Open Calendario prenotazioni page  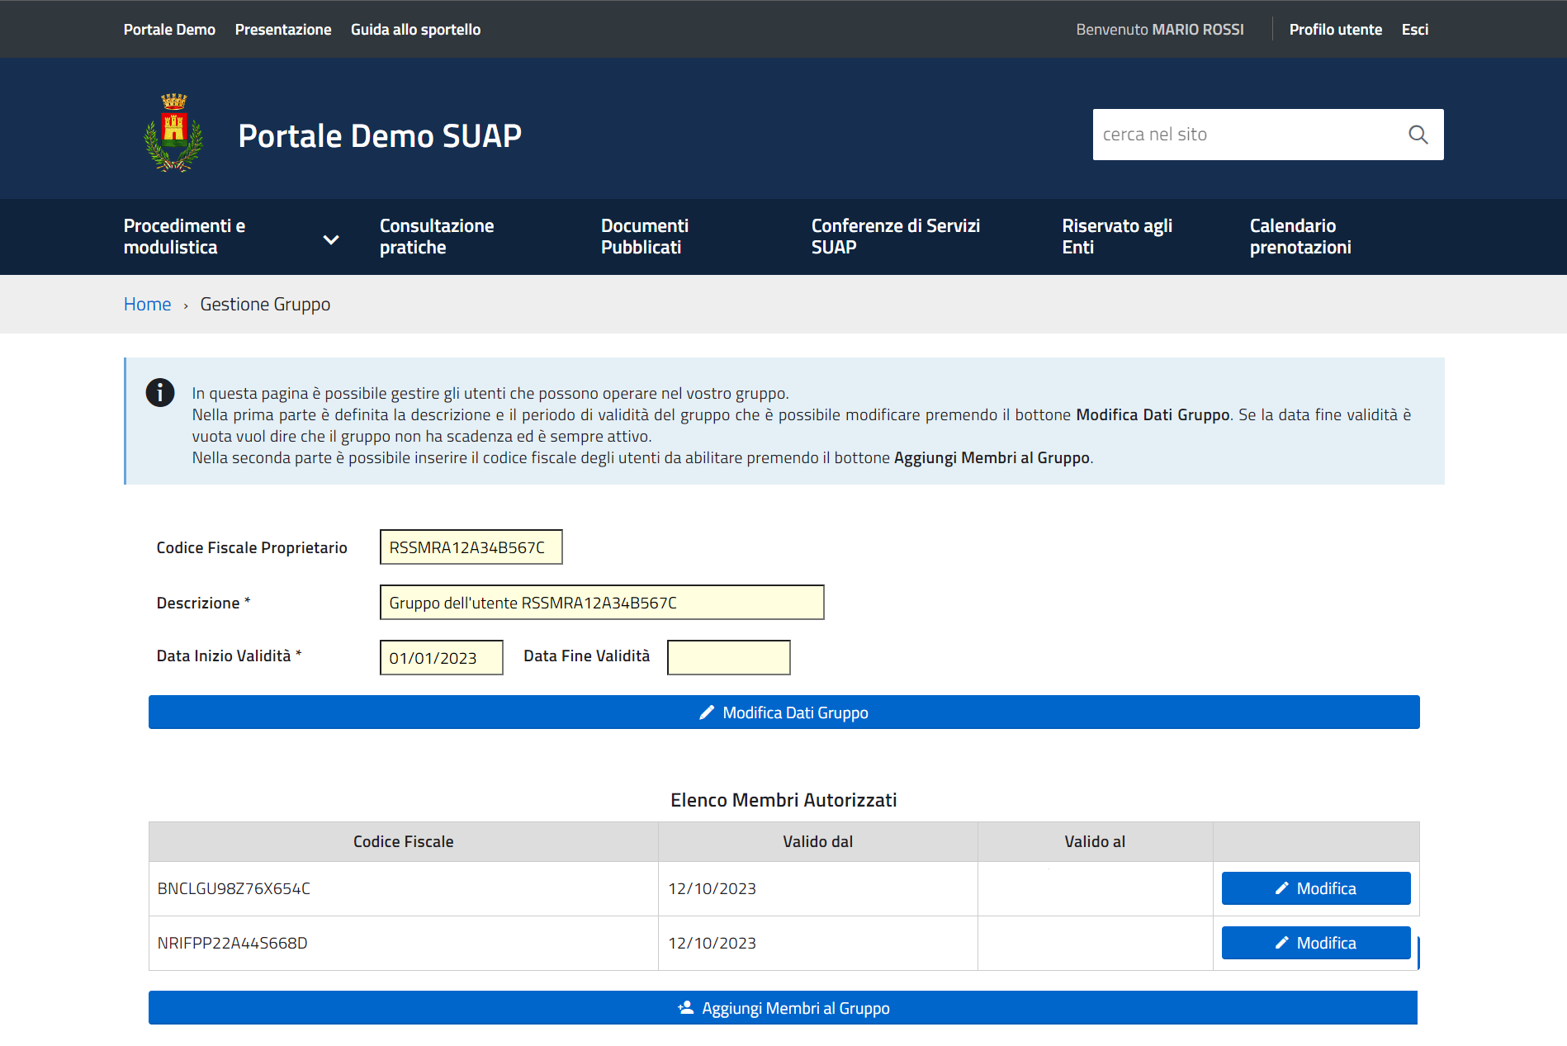click(x=1300, y=236)
